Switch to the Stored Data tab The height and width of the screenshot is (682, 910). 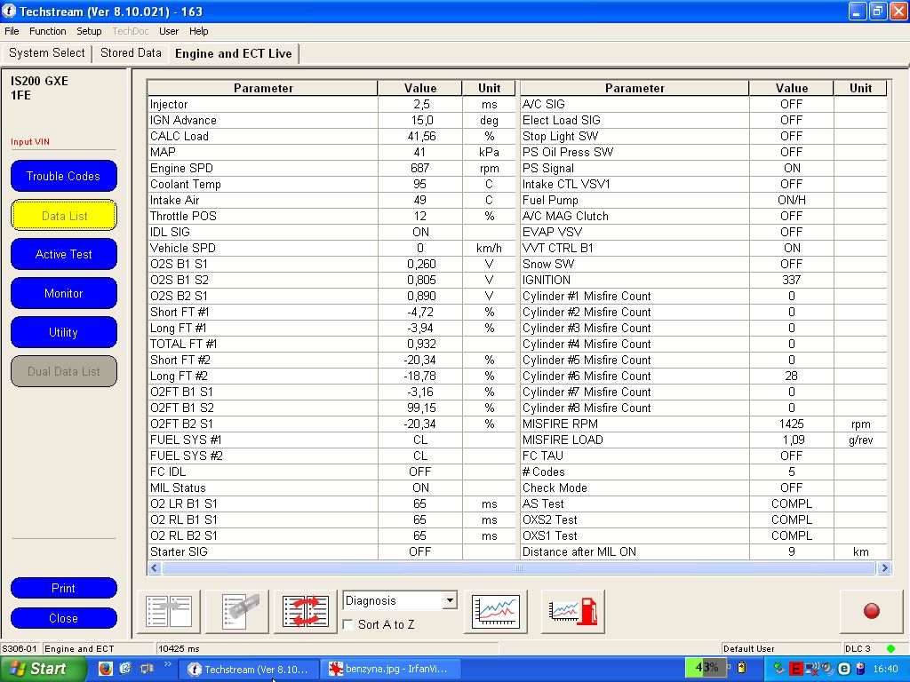[131, 52]
